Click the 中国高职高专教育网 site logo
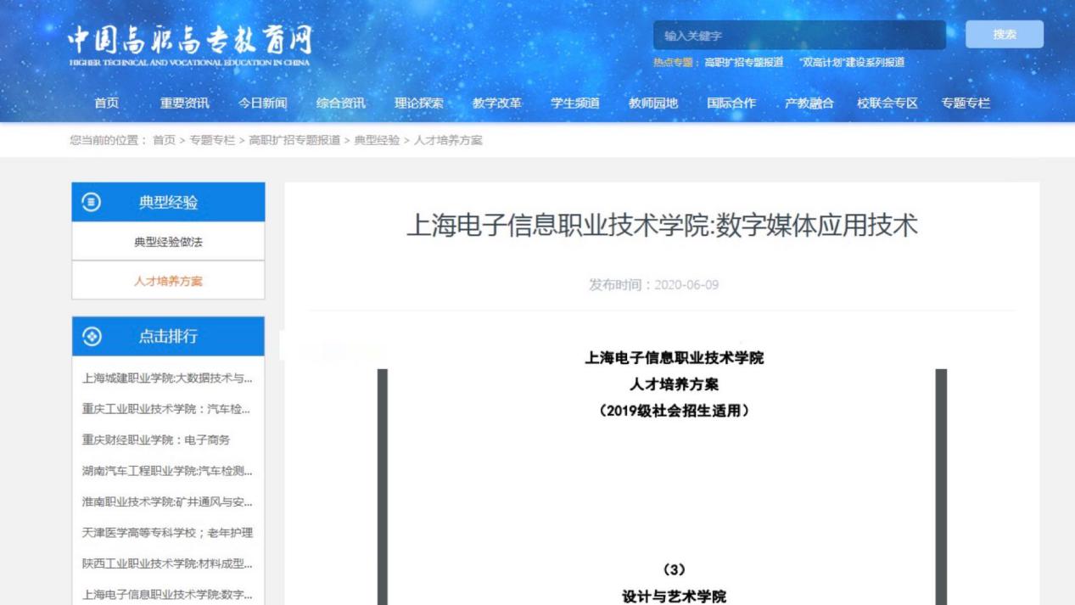This screenshot has width=1075, height=605. 190,45
